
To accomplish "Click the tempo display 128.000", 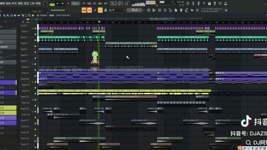I will [76, 3].
